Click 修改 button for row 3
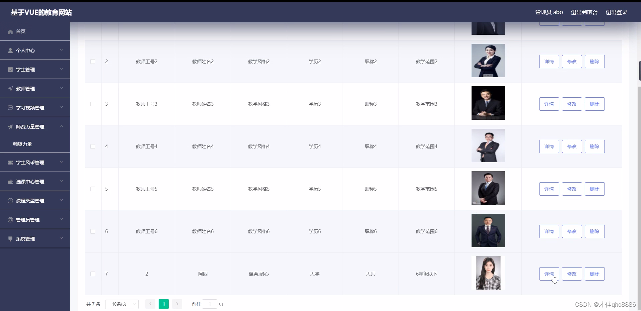 coord(572,104)
